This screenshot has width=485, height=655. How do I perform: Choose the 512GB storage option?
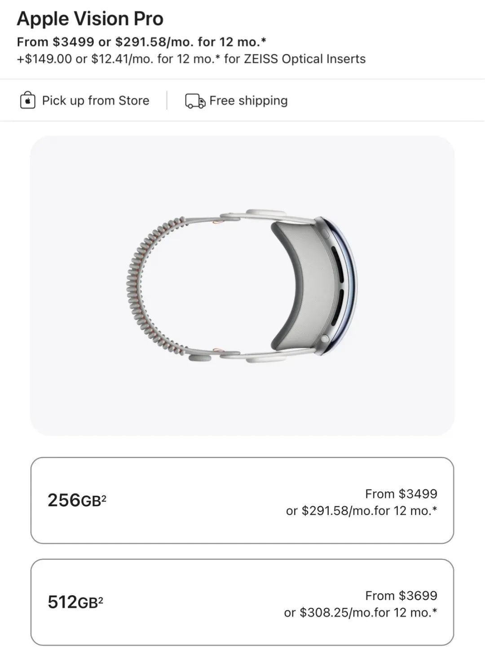(242, 602)
